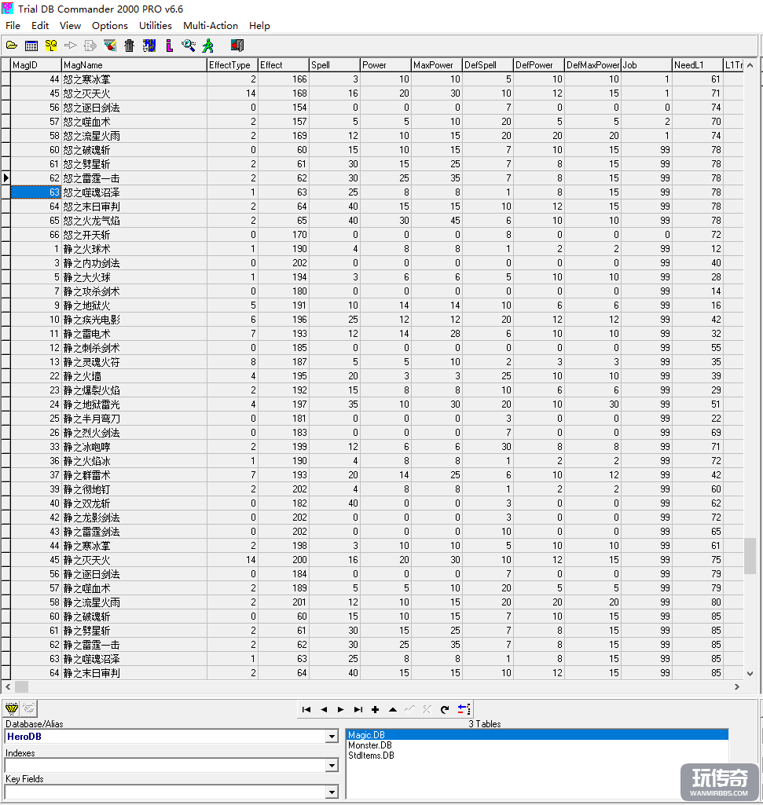Viewport: 763px width, 805px height.
Task: Select the cell 静之灭天火
Action: coord(134,560)
